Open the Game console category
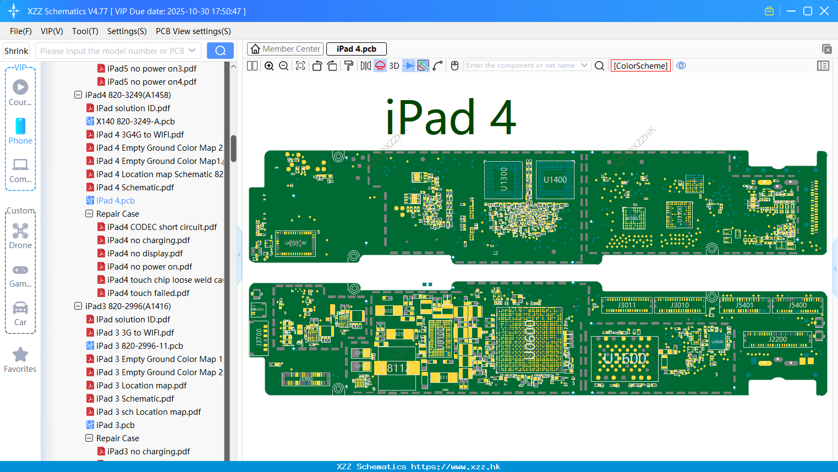The image size is (838, 472). point(20,276)
